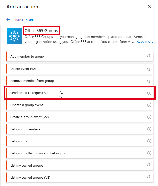Screen dimensions: 158x186
Task: Select List groups that I own and belong to
Action: point(37,153)
